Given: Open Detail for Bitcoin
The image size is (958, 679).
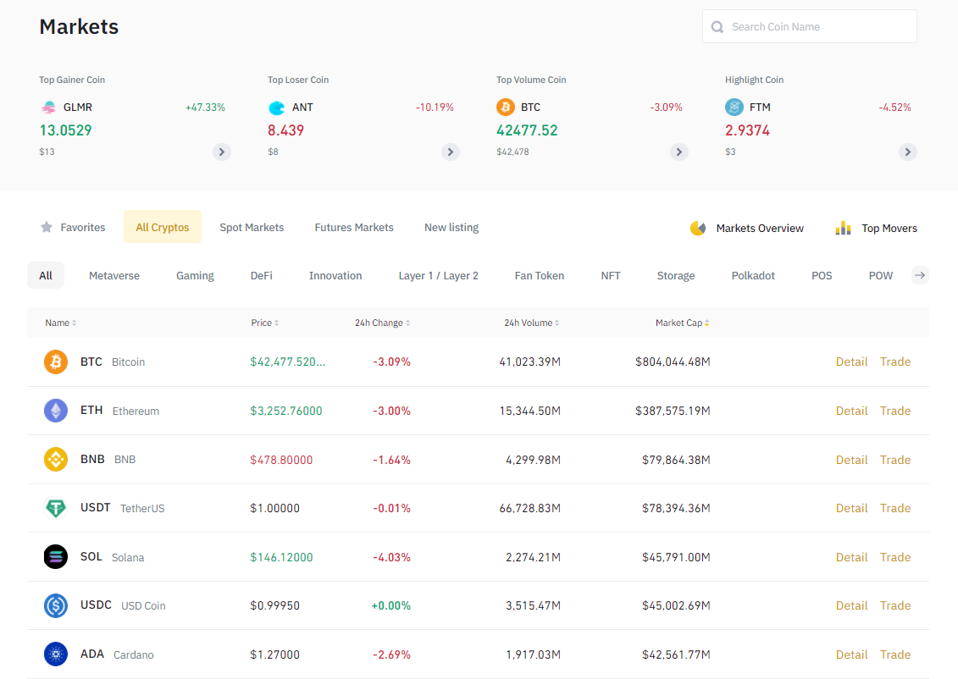Looking at the screenshot, I should 851,362.
